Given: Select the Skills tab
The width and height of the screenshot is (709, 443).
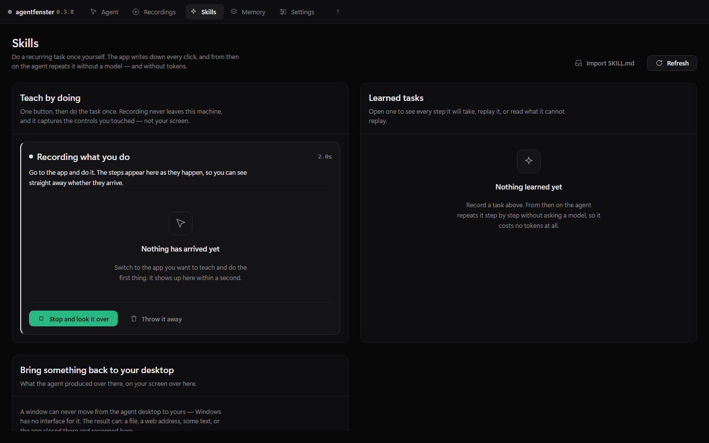Looking at the screenshot, I should click(x=204, y=12).
